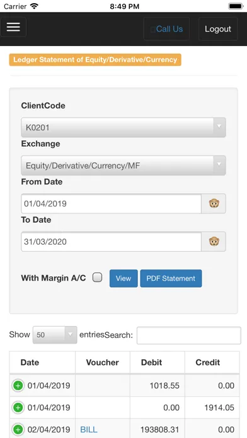Expand the 1914.05 credit row plus icon
This screenshot has height=438, width=247.
coord(18,408)
